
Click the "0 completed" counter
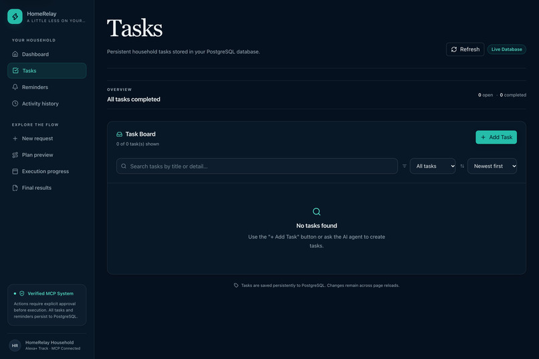tap(513, 95)
